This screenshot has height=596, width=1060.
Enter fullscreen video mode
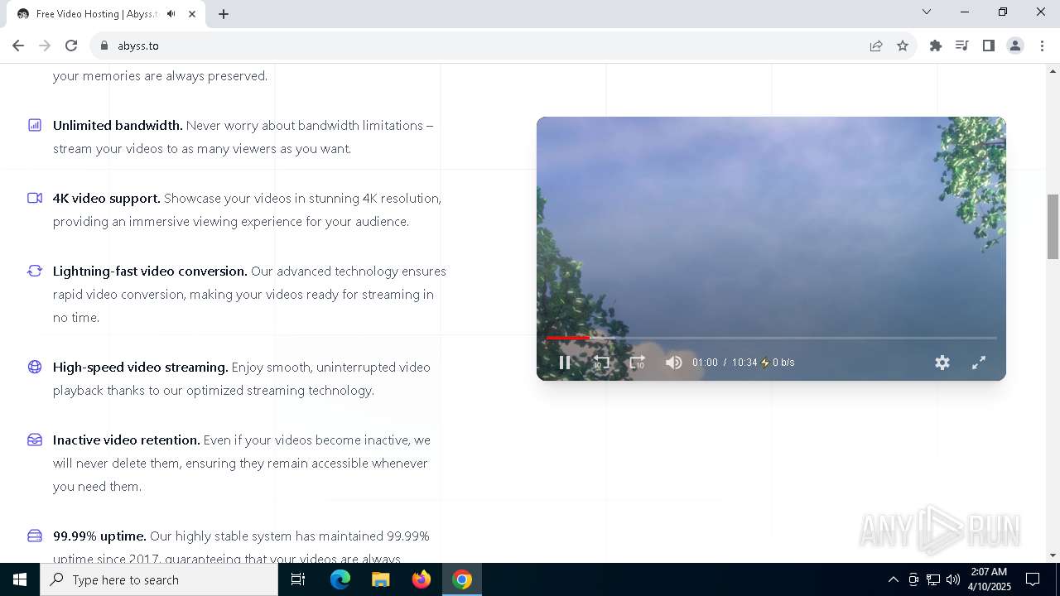click(x=979, y=363)
